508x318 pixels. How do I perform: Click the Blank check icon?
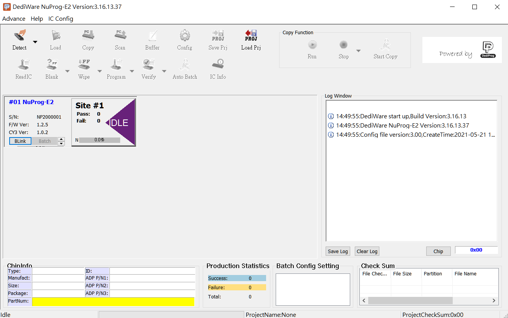(x=52, y=65)
